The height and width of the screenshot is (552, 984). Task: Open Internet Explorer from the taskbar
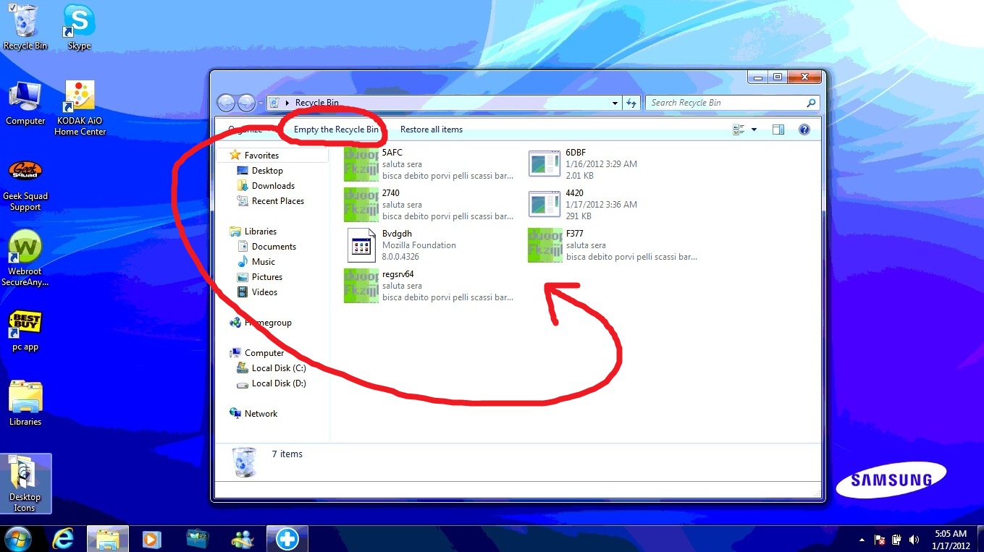[x=64, y=539]
